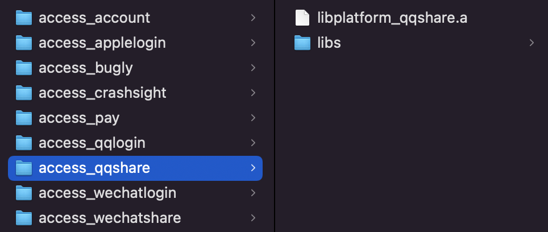Expand access_qqlogin with its chevron
Screen dimensions: 548x232
[x=253, y=143]
